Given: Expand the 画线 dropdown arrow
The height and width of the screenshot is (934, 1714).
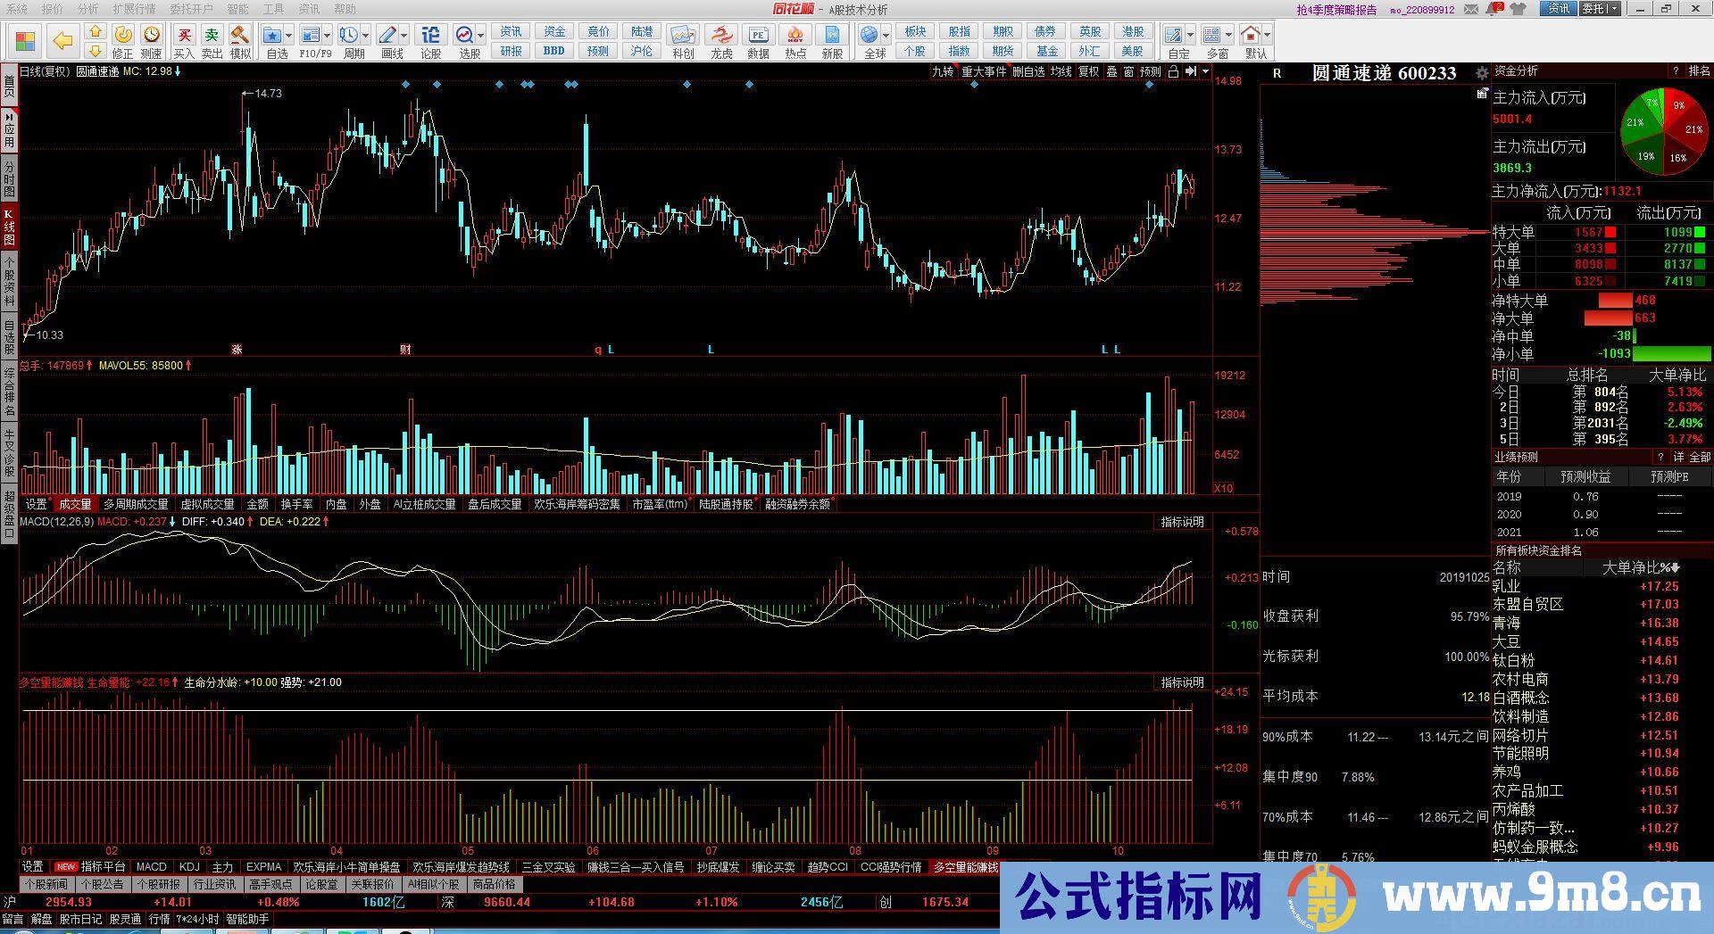Looking at the screenshot, I should click(404, 36).
